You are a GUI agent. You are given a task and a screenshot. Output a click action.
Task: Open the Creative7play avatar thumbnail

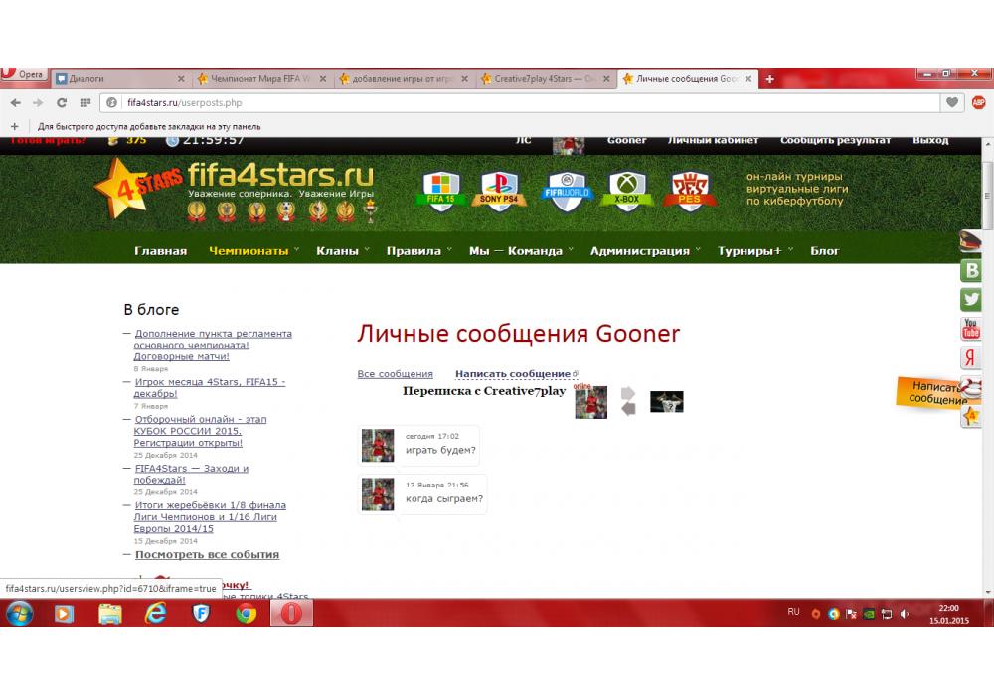coord(666,402)
